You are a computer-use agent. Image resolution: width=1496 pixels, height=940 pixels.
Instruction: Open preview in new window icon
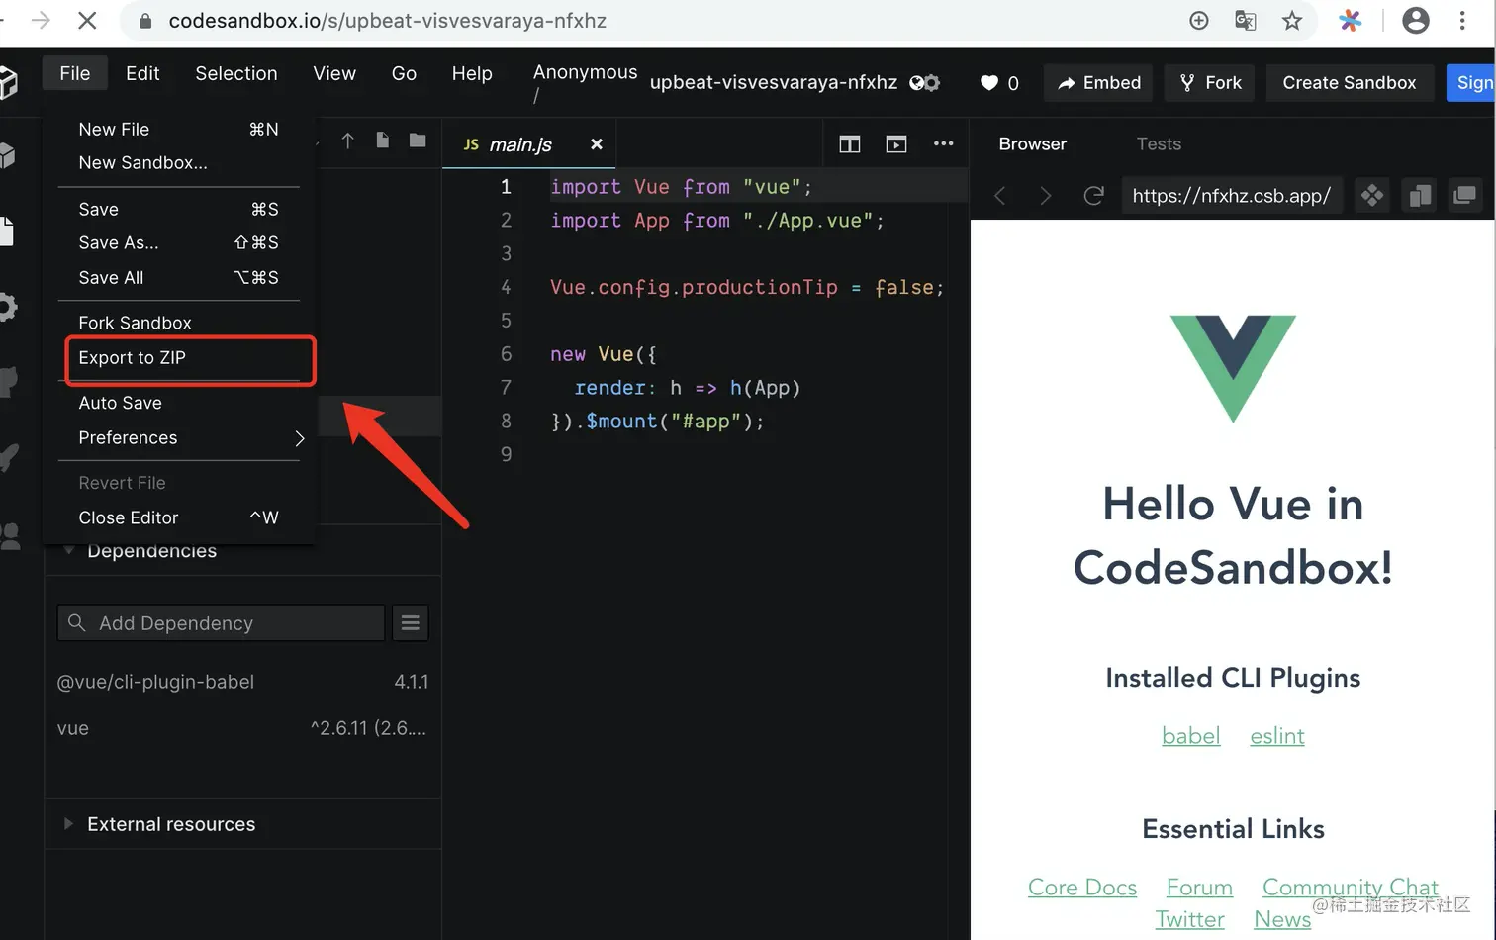tap(1464, 196)
